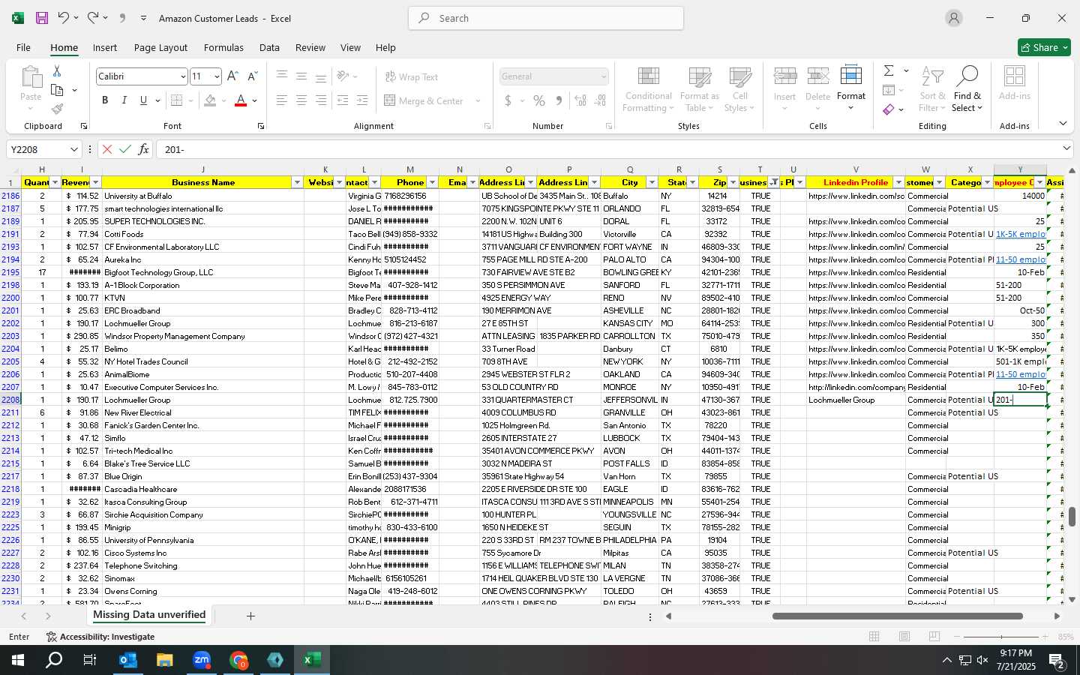Switch to the Formulas tab
Viewport: 1080px width, 675px height.
(x=223, y=47)
